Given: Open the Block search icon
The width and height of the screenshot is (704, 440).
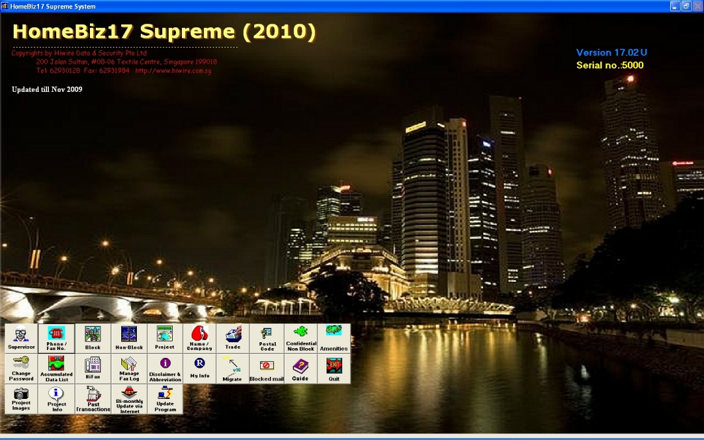Looking at the screenshot, I should point(93,338).
